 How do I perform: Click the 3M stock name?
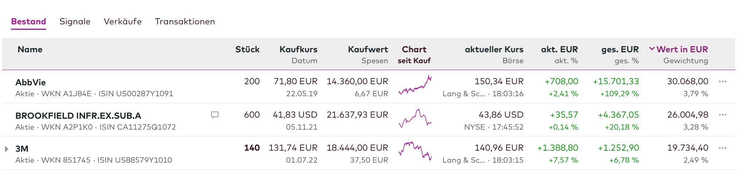coord(22,149)
